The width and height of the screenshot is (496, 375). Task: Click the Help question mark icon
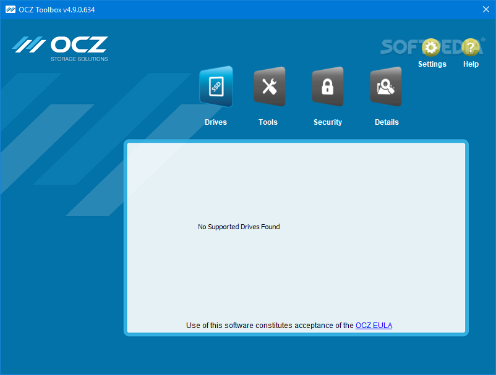471,48
